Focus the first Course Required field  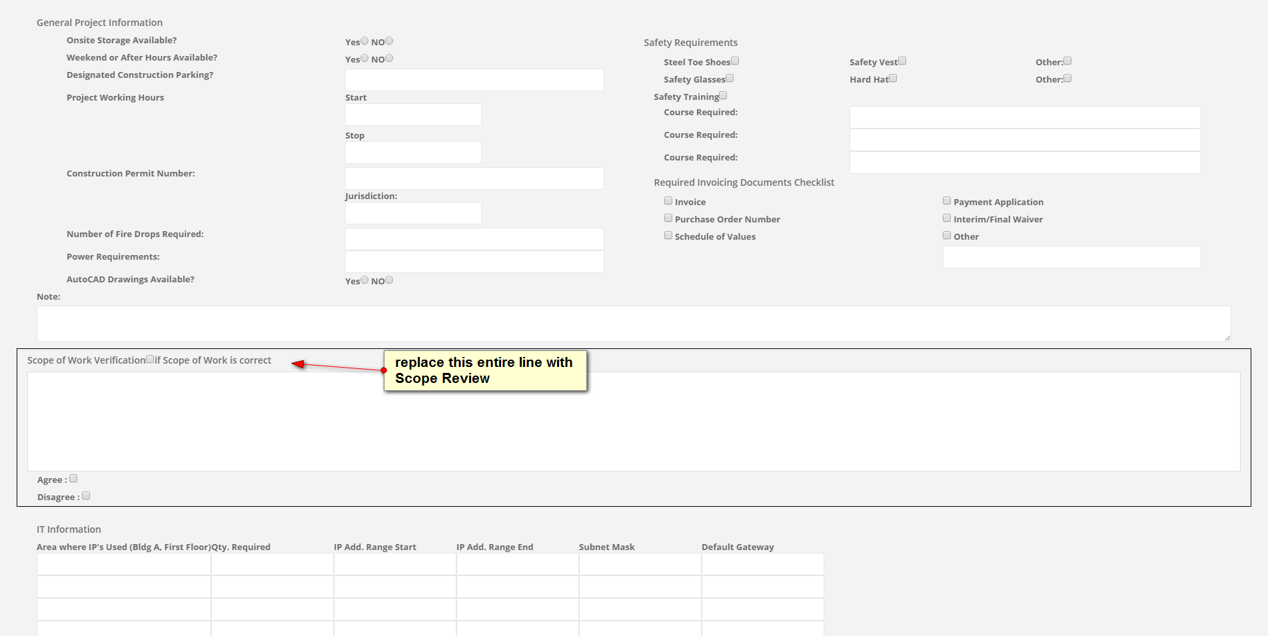(x=1025, y=117)
